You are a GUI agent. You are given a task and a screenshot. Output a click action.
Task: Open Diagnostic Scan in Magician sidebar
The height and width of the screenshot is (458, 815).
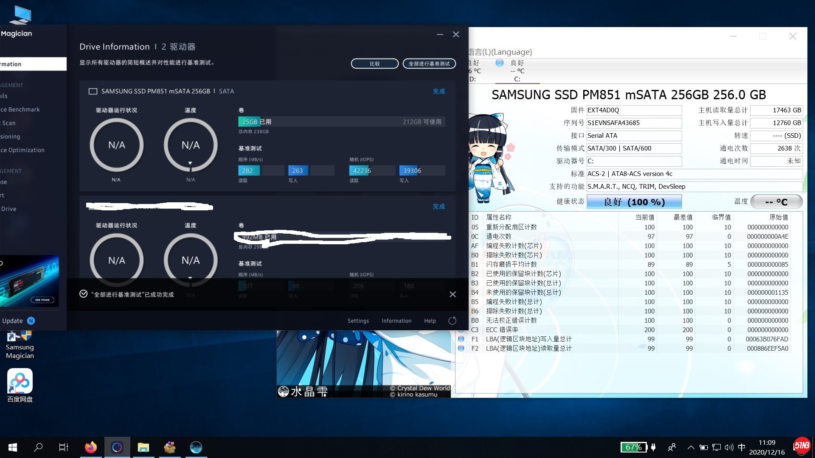pos(8,123)
